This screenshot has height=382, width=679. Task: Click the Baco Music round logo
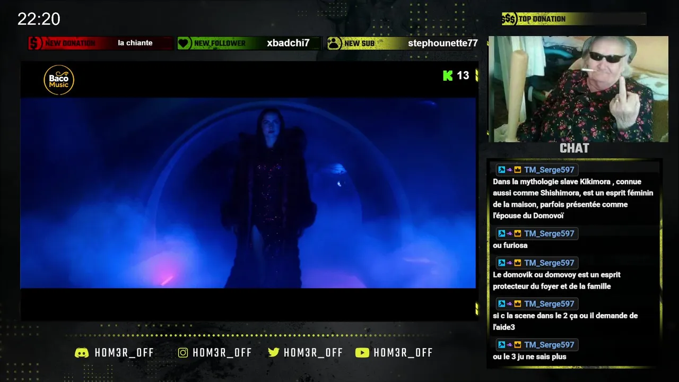point(59,80)
